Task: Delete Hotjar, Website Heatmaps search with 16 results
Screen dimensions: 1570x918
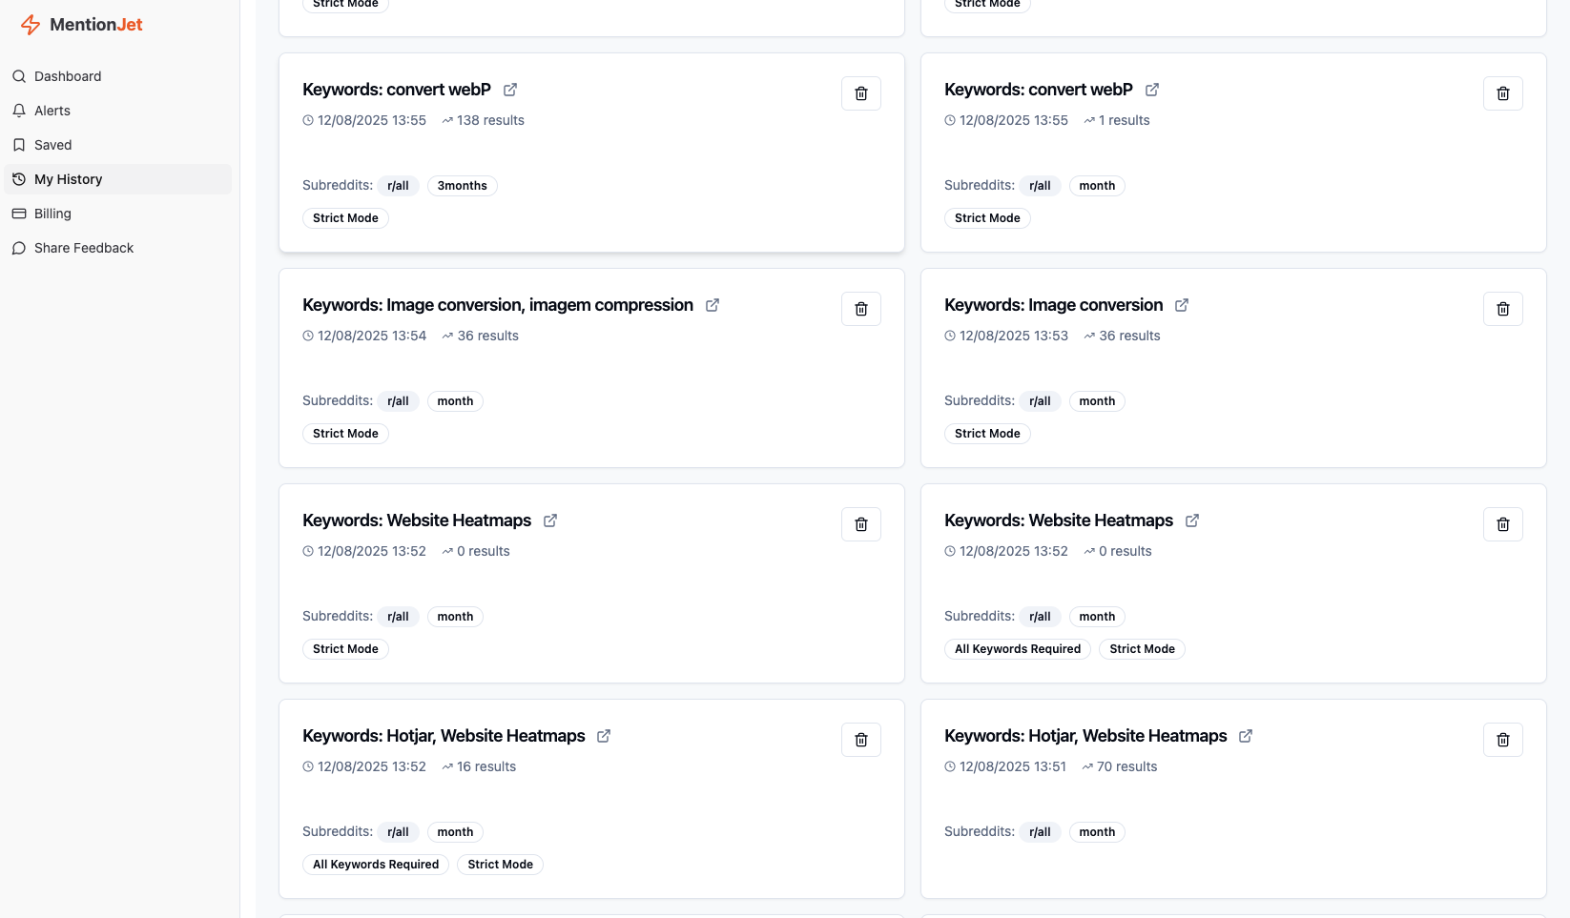Action: point(861,740)
